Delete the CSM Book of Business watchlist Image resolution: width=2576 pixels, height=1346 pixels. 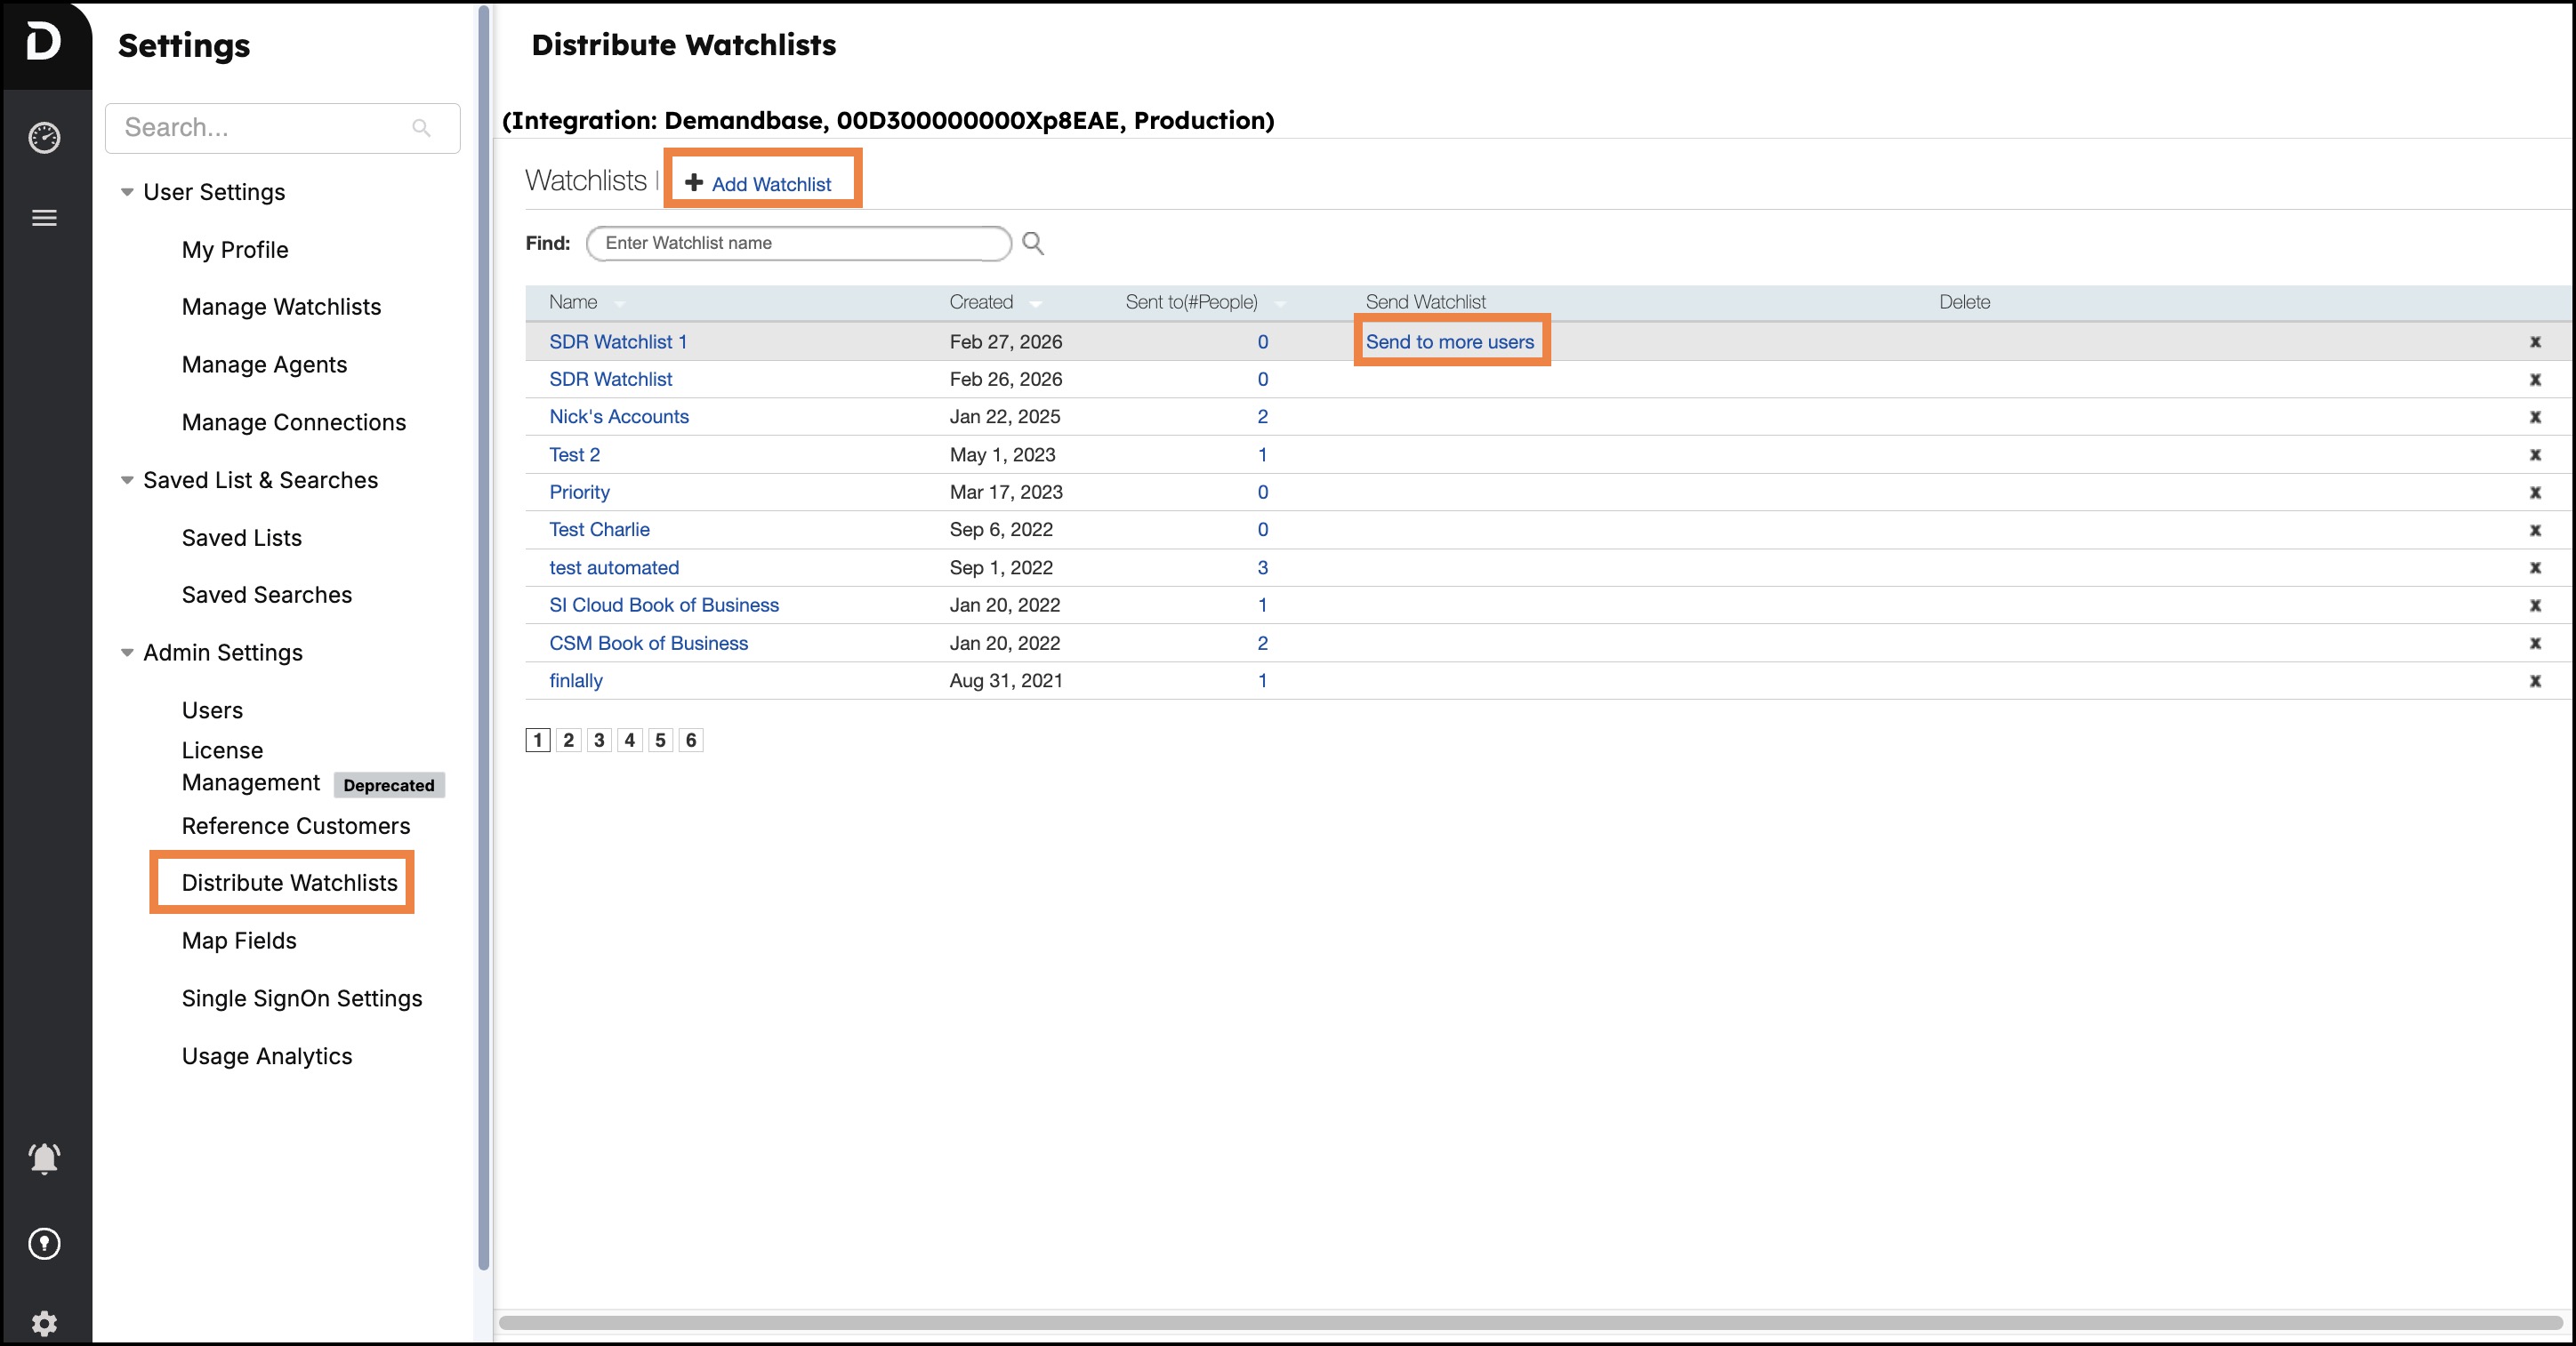pos(2535,644)
